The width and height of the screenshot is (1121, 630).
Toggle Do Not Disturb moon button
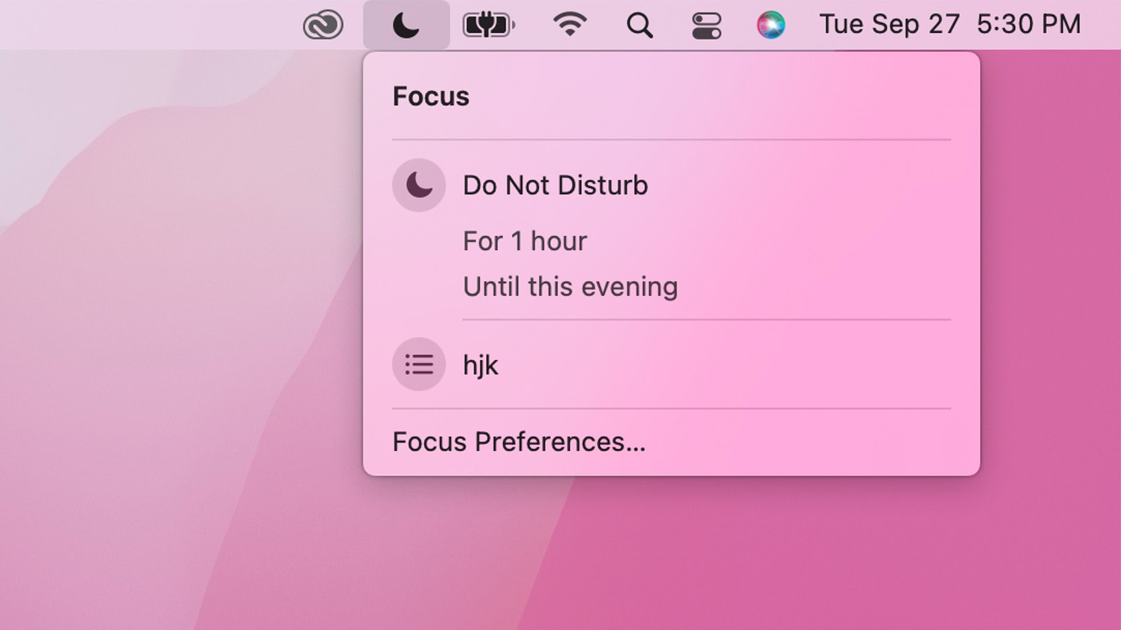pyautogui.click(x=419, y=185)
